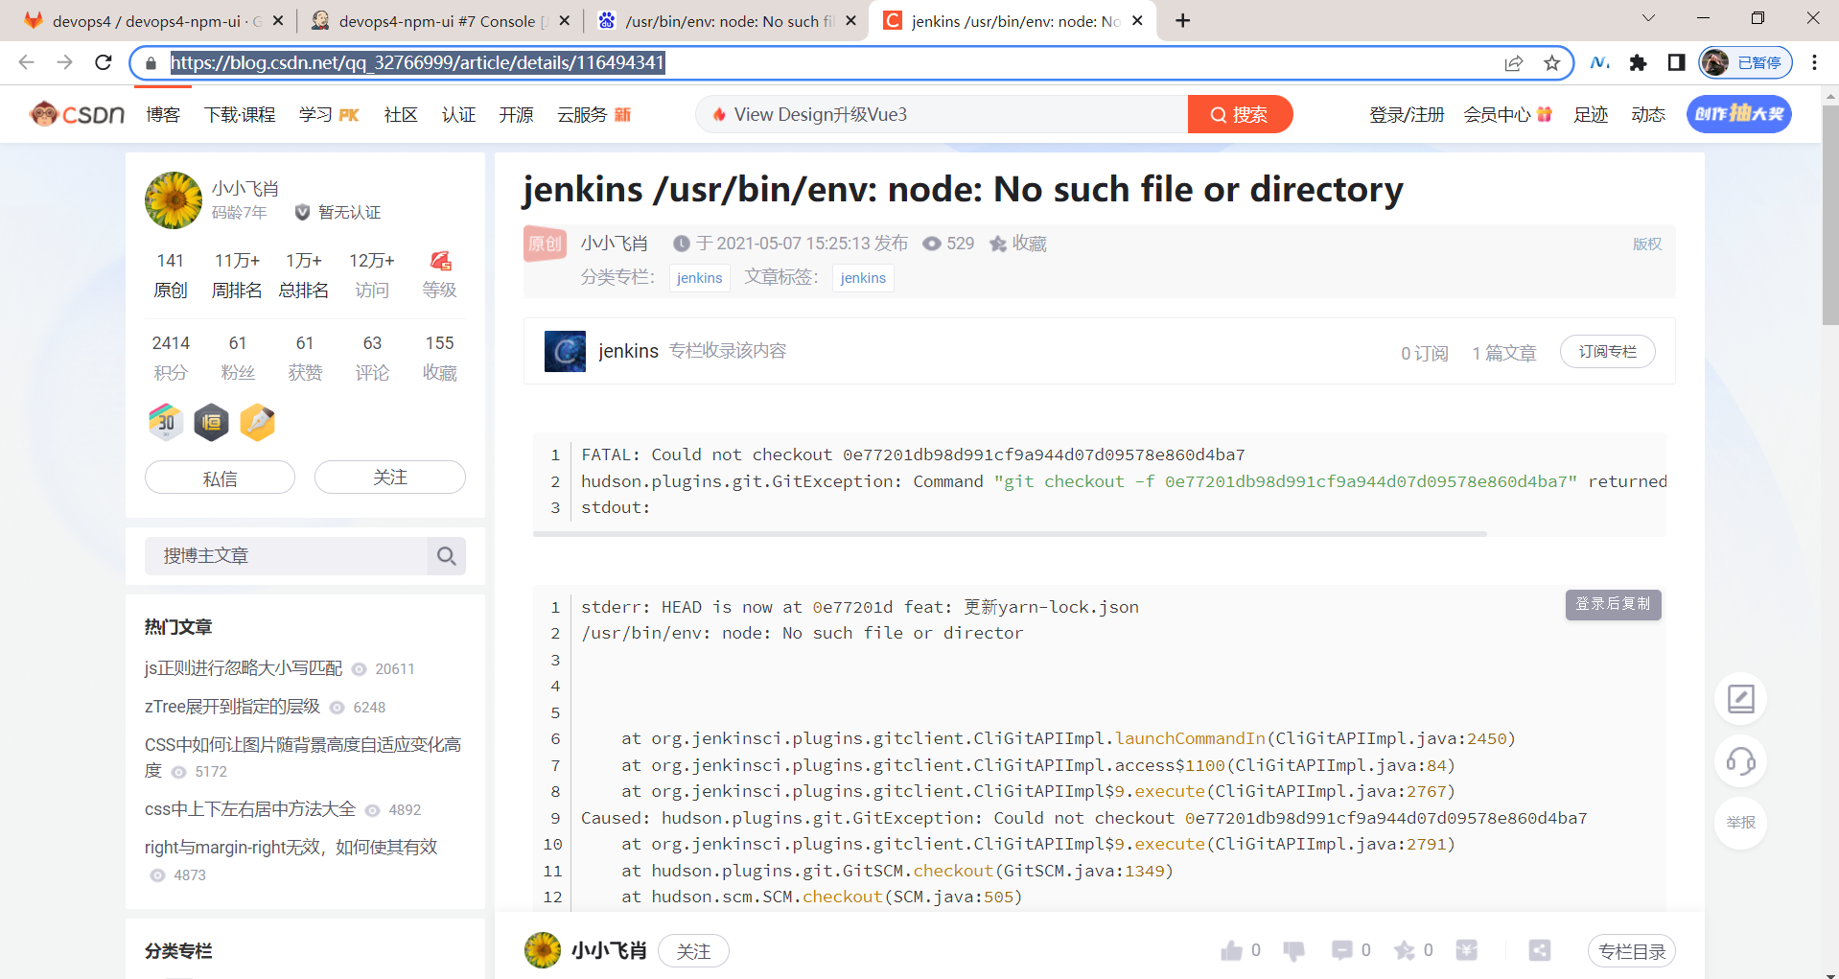Click the dark hexagon medal badge
This screenshot has height=979, width=1839.
212,422
